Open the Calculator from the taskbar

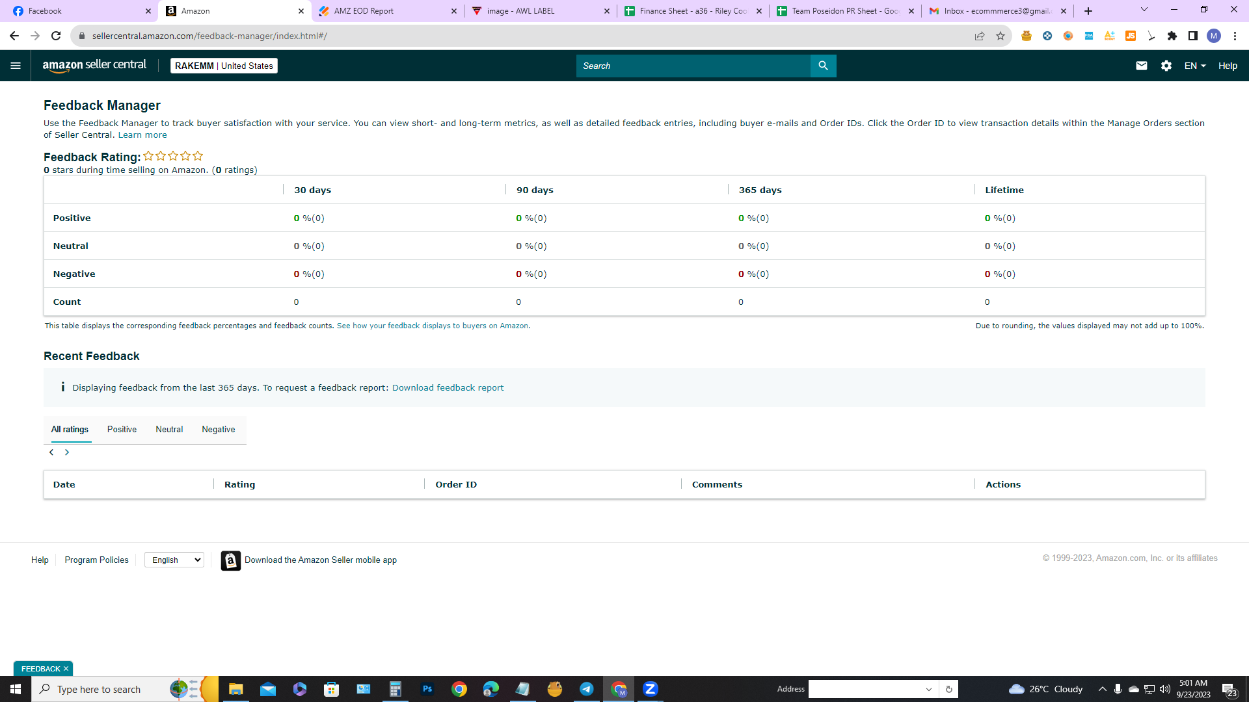point(396,689)
